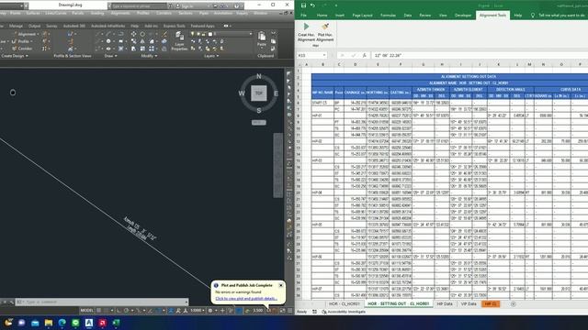Open Microsoft Edge from the taskbar
Image resolution: width=588 pixels, height=330 pixels.
pyautogui.click(x=62, y=323)
